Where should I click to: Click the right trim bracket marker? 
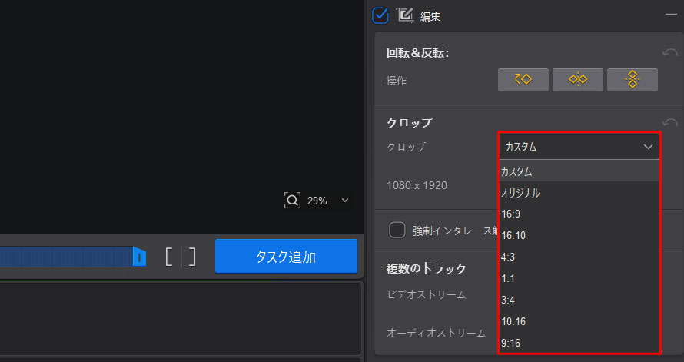pyautogui.click(x=192, y=257)
